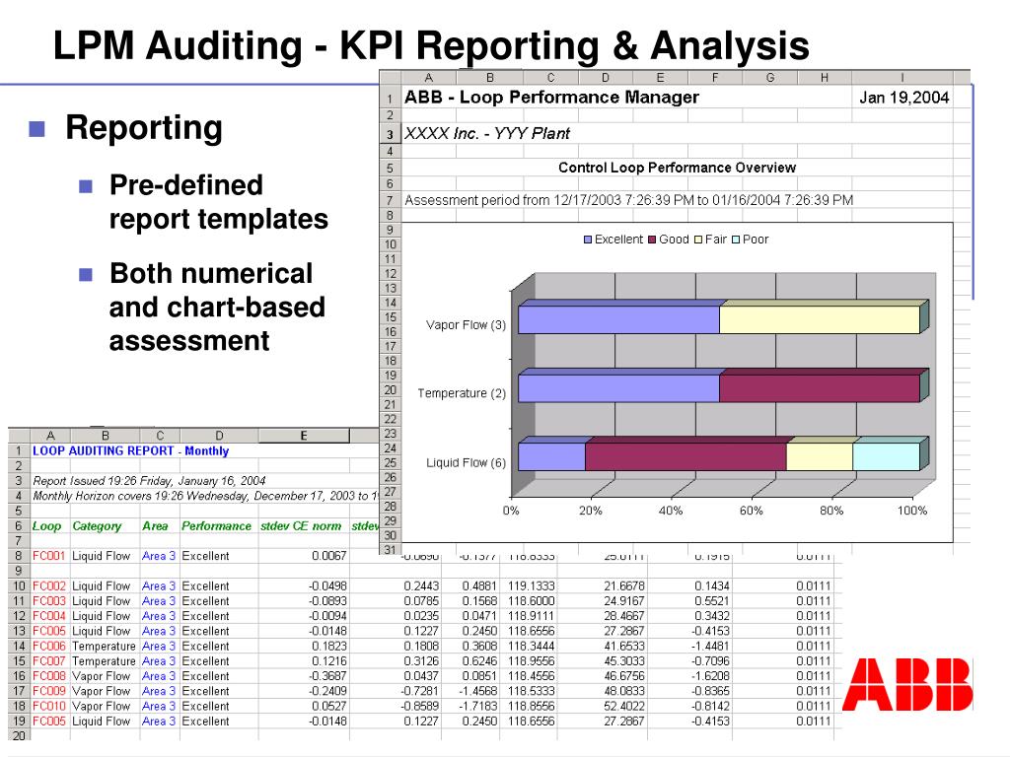Click the 60% tick label on chart axis
The height and width of the screenshot is (757, 1010).
[x=751, y=511]
